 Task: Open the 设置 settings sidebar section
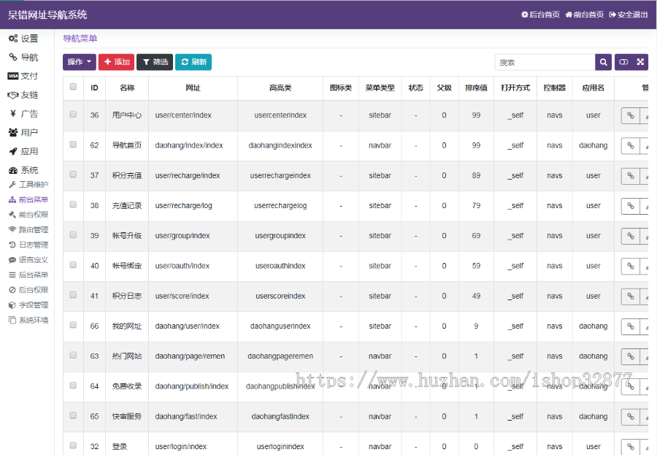click(23, 39)
